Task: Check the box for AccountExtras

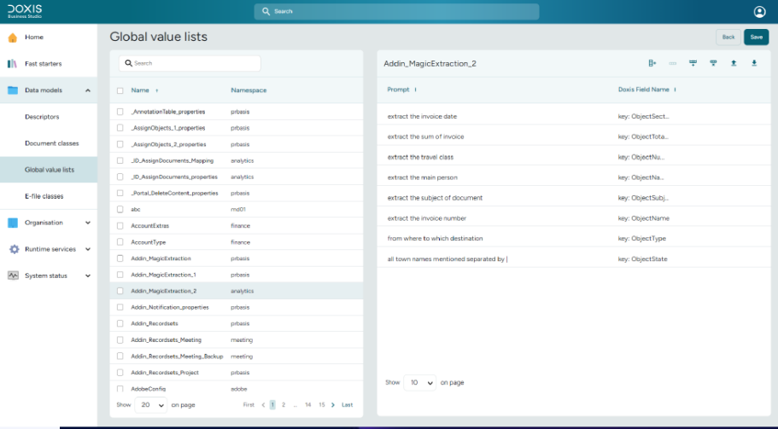Action: click(x=120, y=225)
